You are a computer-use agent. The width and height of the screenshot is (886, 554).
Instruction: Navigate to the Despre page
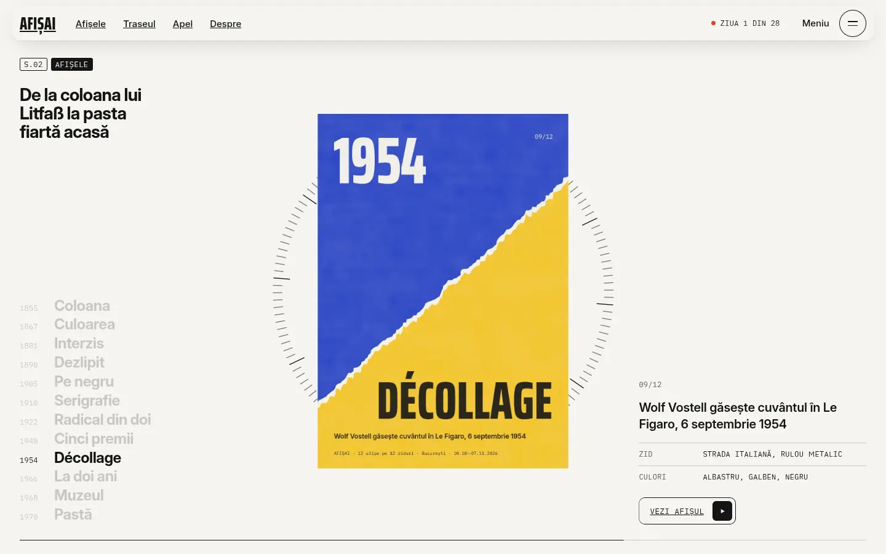tap(225, 24)
